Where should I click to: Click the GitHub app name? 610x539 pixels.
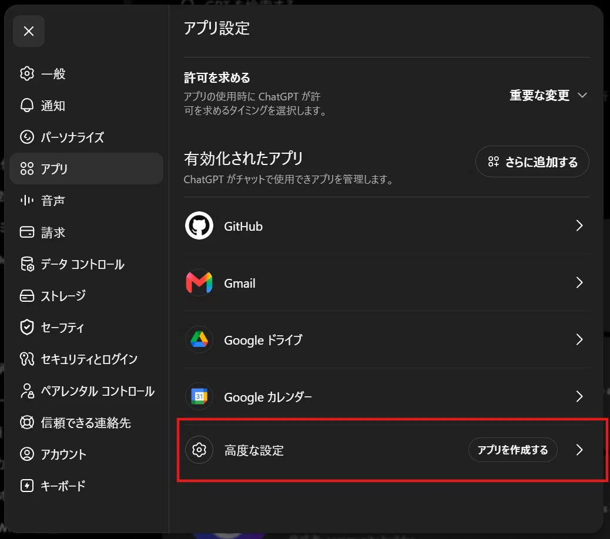(243, 226)
